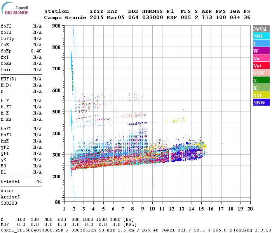
Task: Click the MUF(D) parameter label
Action: coord(9,79)
